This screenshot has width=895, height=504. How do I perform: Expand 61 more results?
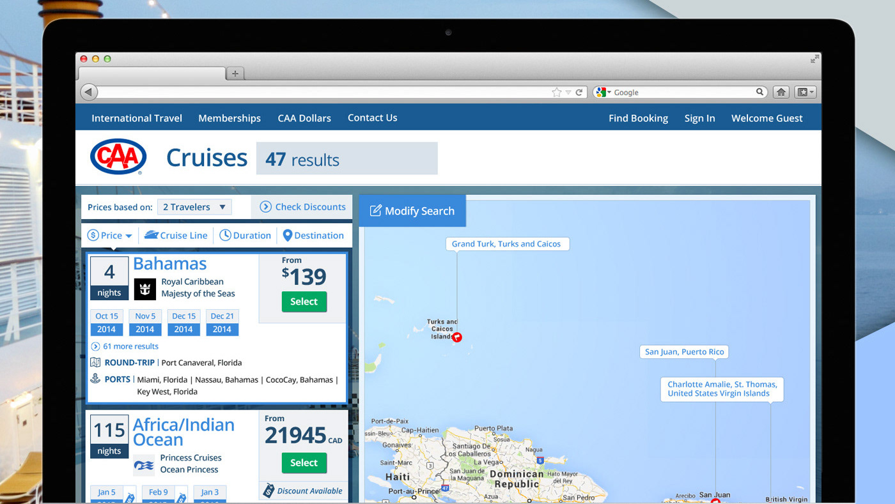(x=125, y=346)
